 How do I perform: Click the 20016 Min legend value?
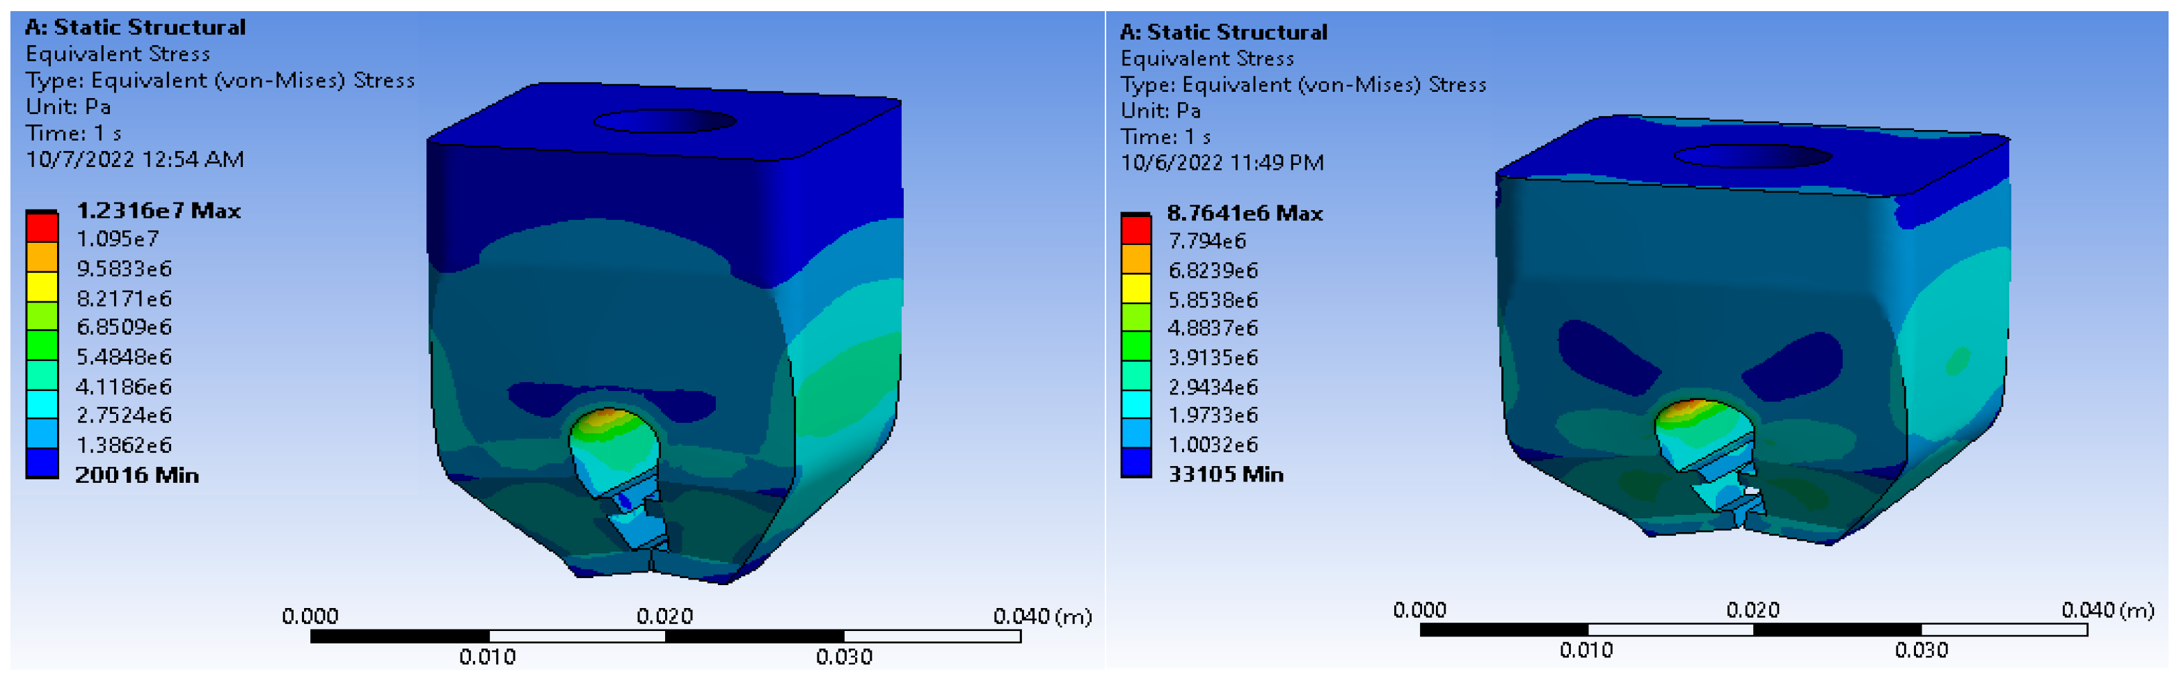(x=136, y=475)
